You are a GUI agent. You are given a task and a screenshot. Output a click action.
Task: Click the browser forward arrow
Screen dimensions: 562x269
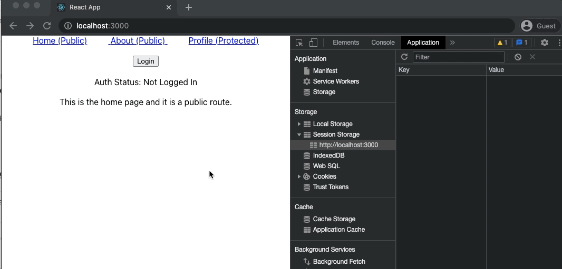click(30, 26)
